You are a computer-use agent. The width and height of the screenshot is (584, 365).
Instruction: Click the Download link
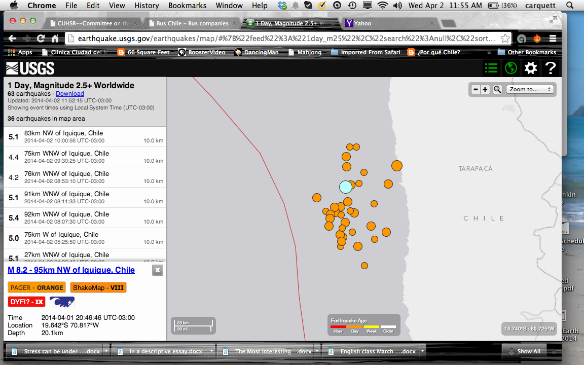tap(69, 94)
